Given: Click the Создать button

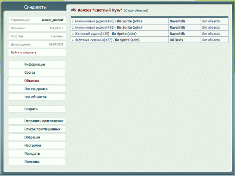Looking at the screenshot, I should 37,109.
